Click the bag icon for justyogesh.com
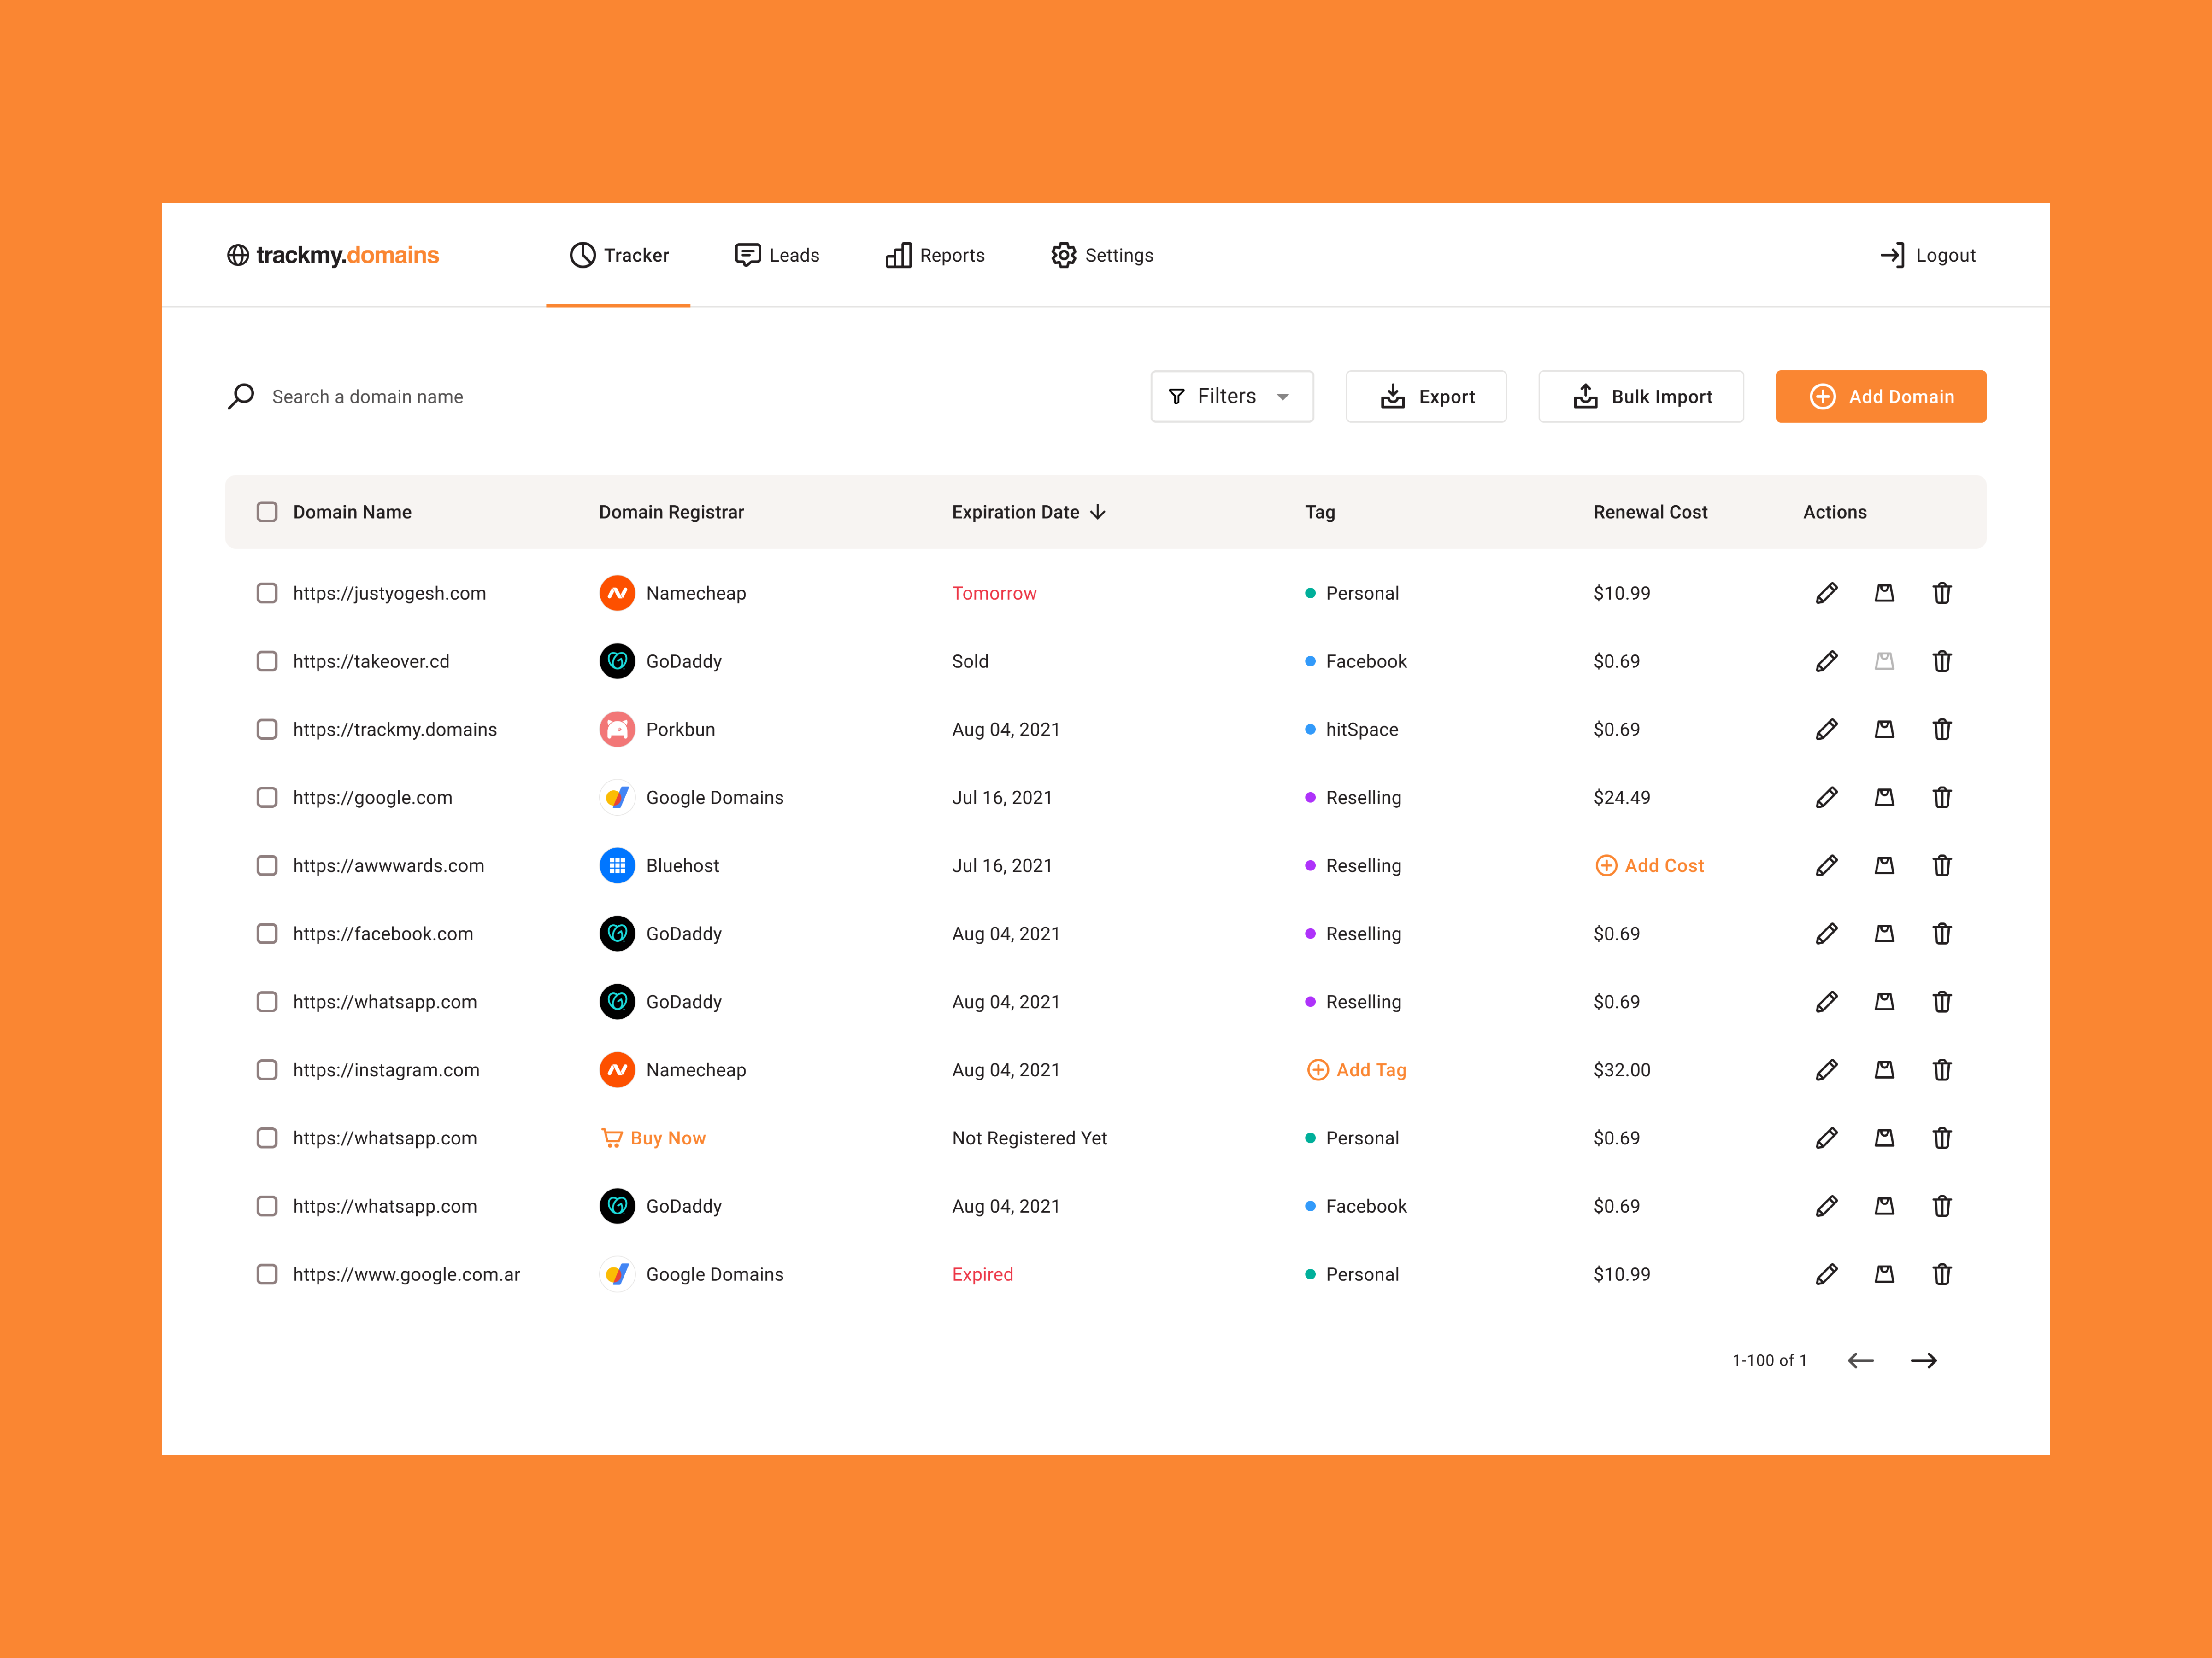Image resolution: width=2212 pixels, height=1658 pixels. (x=1884, y=593)
